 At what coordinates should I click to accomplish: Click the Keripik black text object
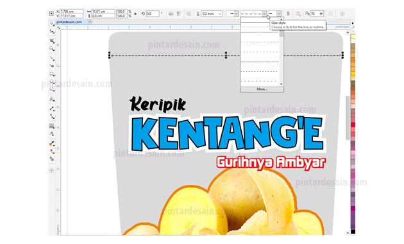[158, 104]
